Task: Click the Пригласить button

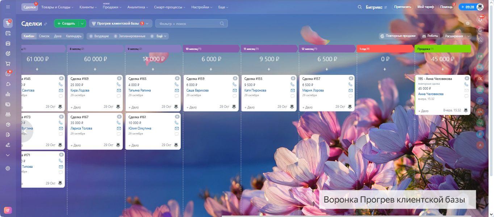Action: point(402,7)
